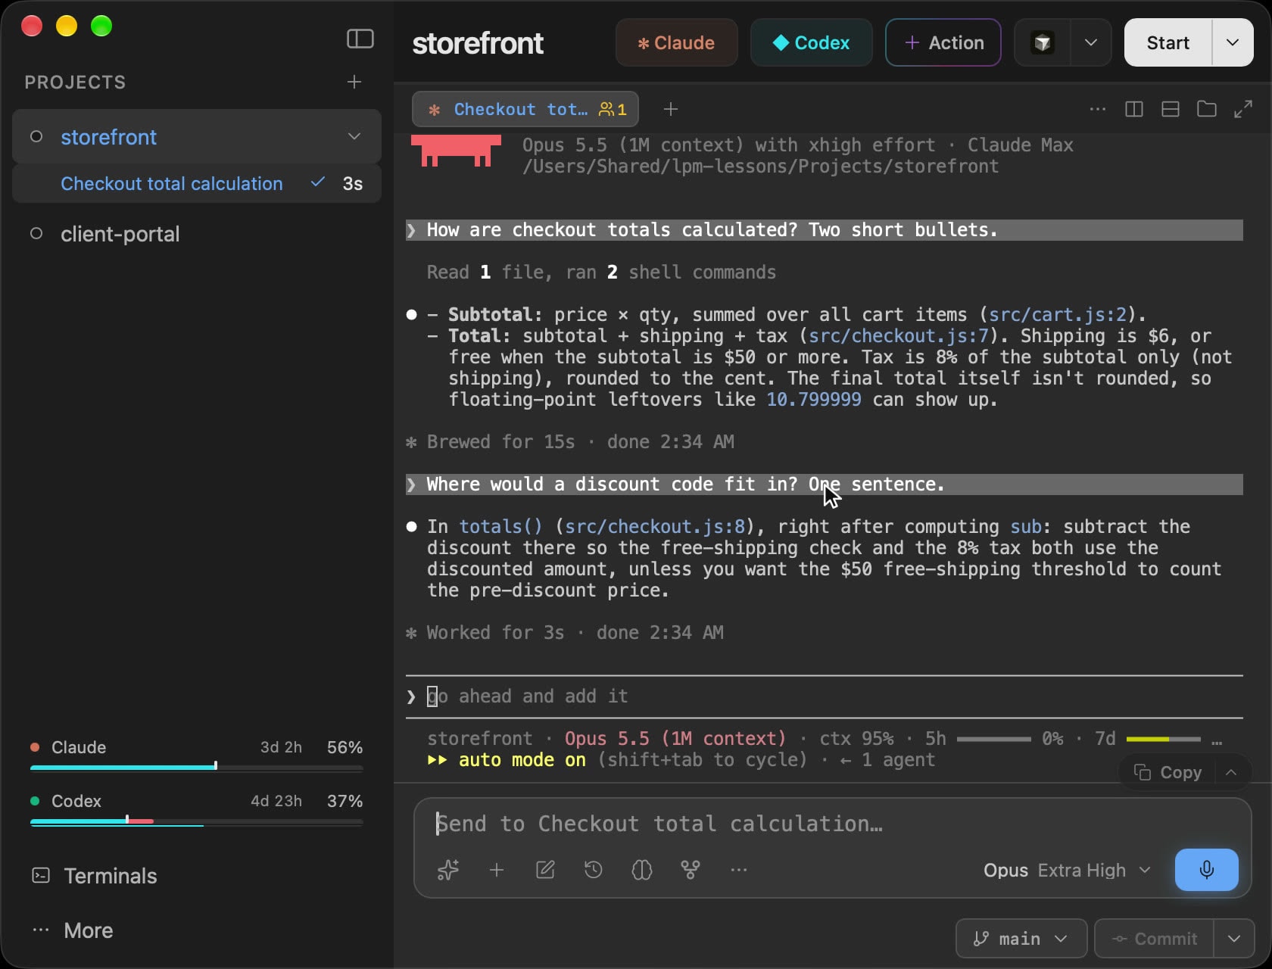The width and height of the screenshot is (1272, 969).
Task: Open composer more options ellipsis
Action: [x=739, y=871]
